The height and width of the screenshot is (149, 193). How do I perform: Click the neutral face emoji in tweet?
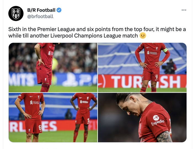143,36
